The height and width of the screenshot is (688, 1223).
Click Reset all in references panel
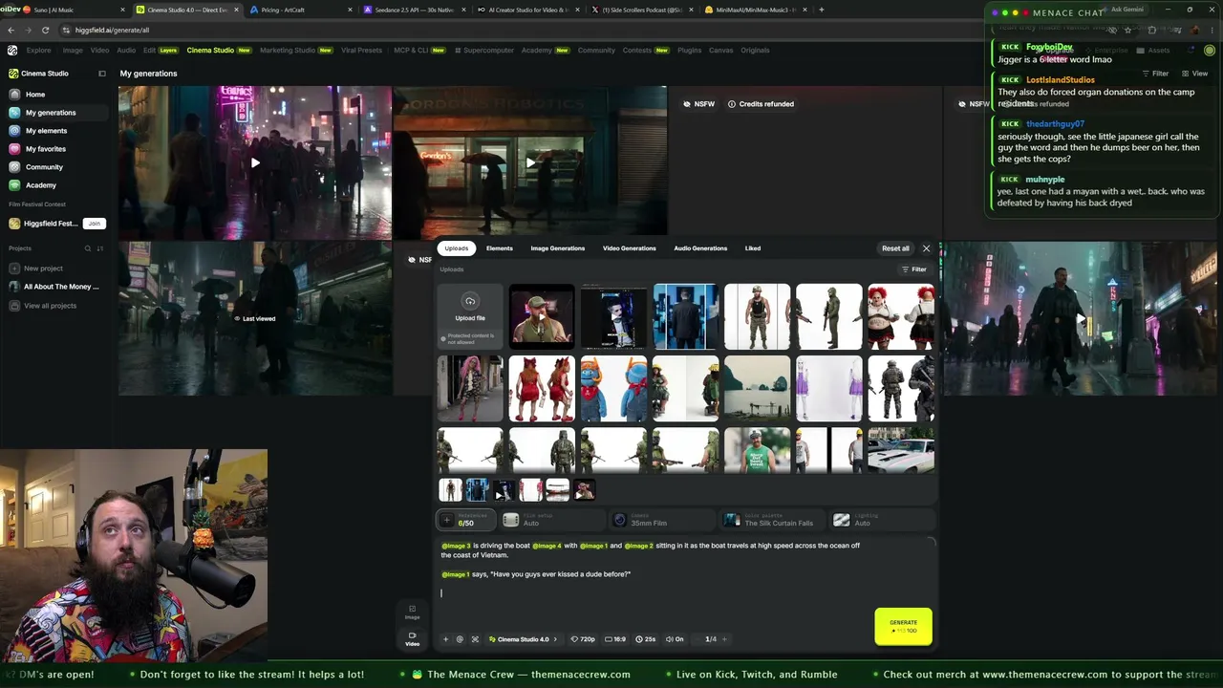point(895,248)
